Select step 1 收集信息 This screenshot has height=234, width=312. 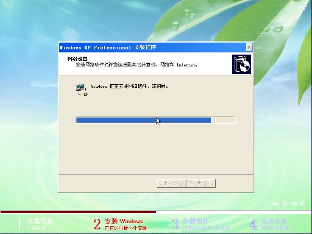[x=35, y=224]
